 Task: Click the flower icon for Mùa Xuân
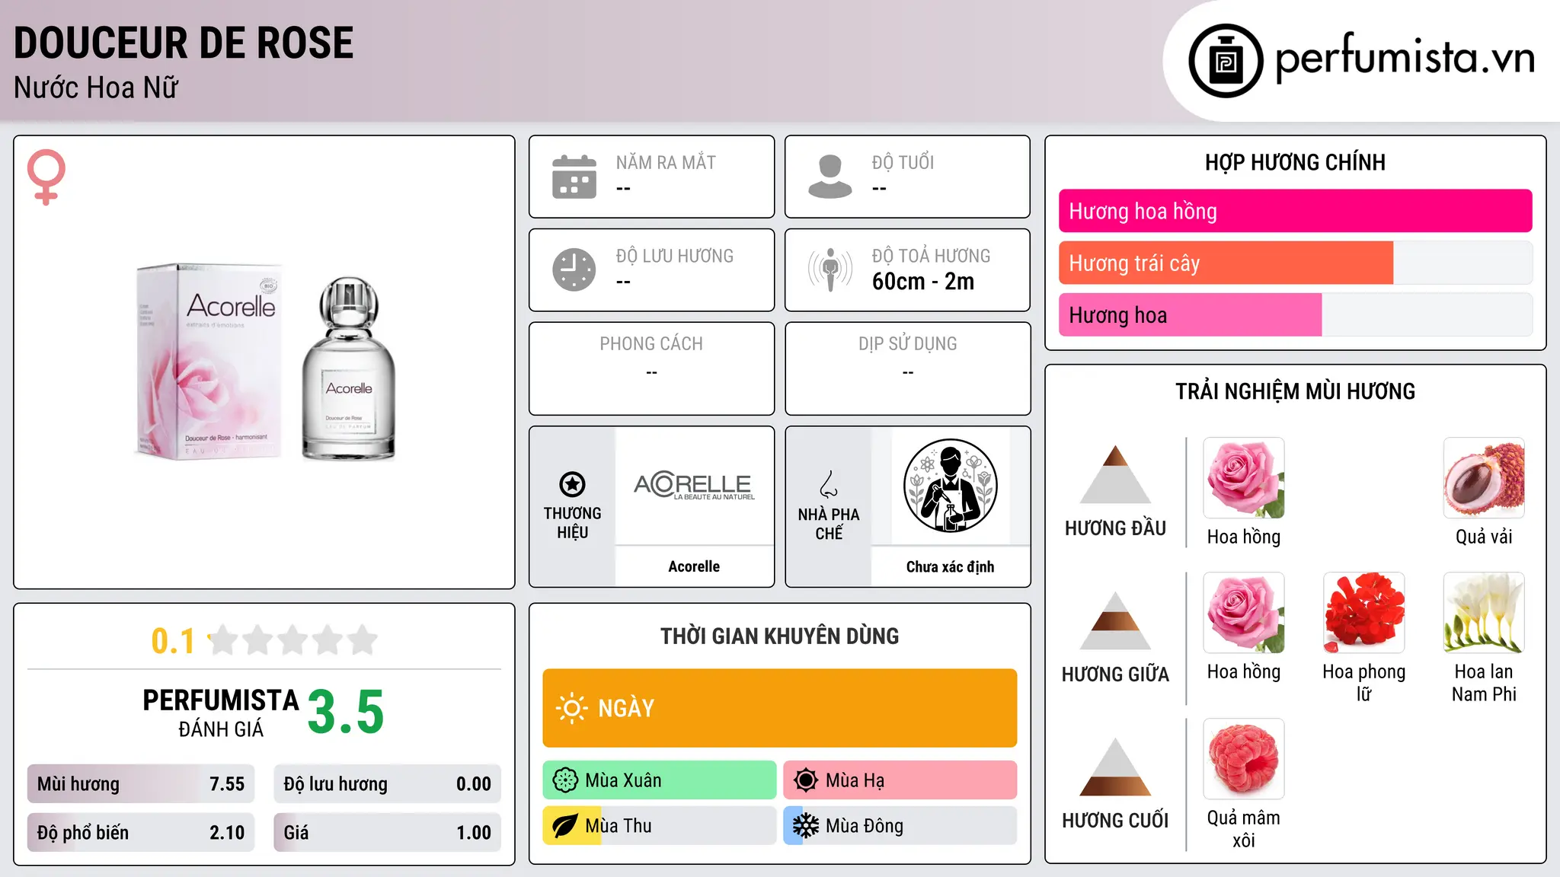tap(565, 780)
